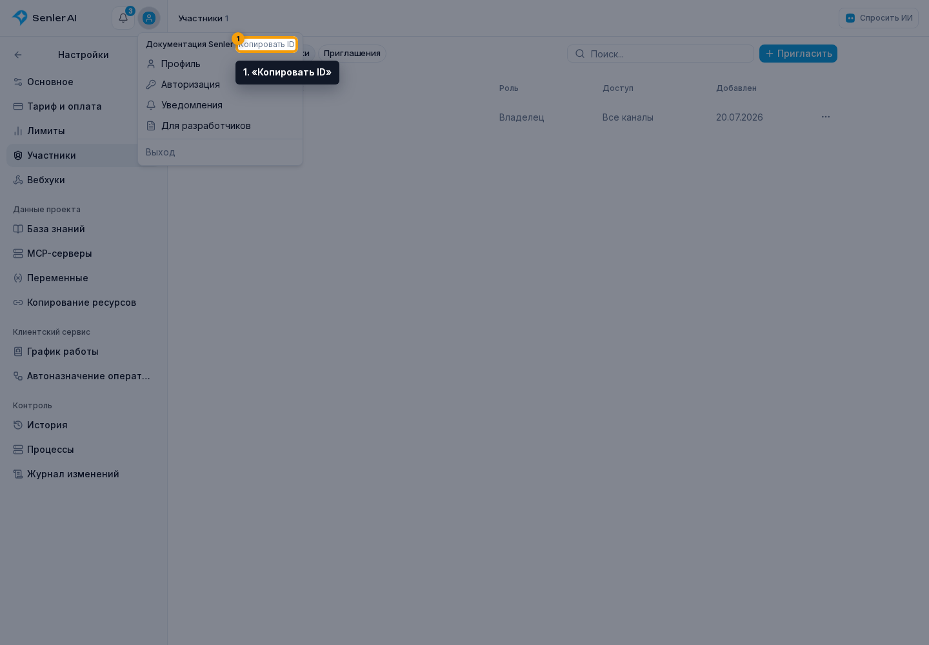The image size is (929, 645).
Task: Click the Доступ column header
Action: (617, 88)
